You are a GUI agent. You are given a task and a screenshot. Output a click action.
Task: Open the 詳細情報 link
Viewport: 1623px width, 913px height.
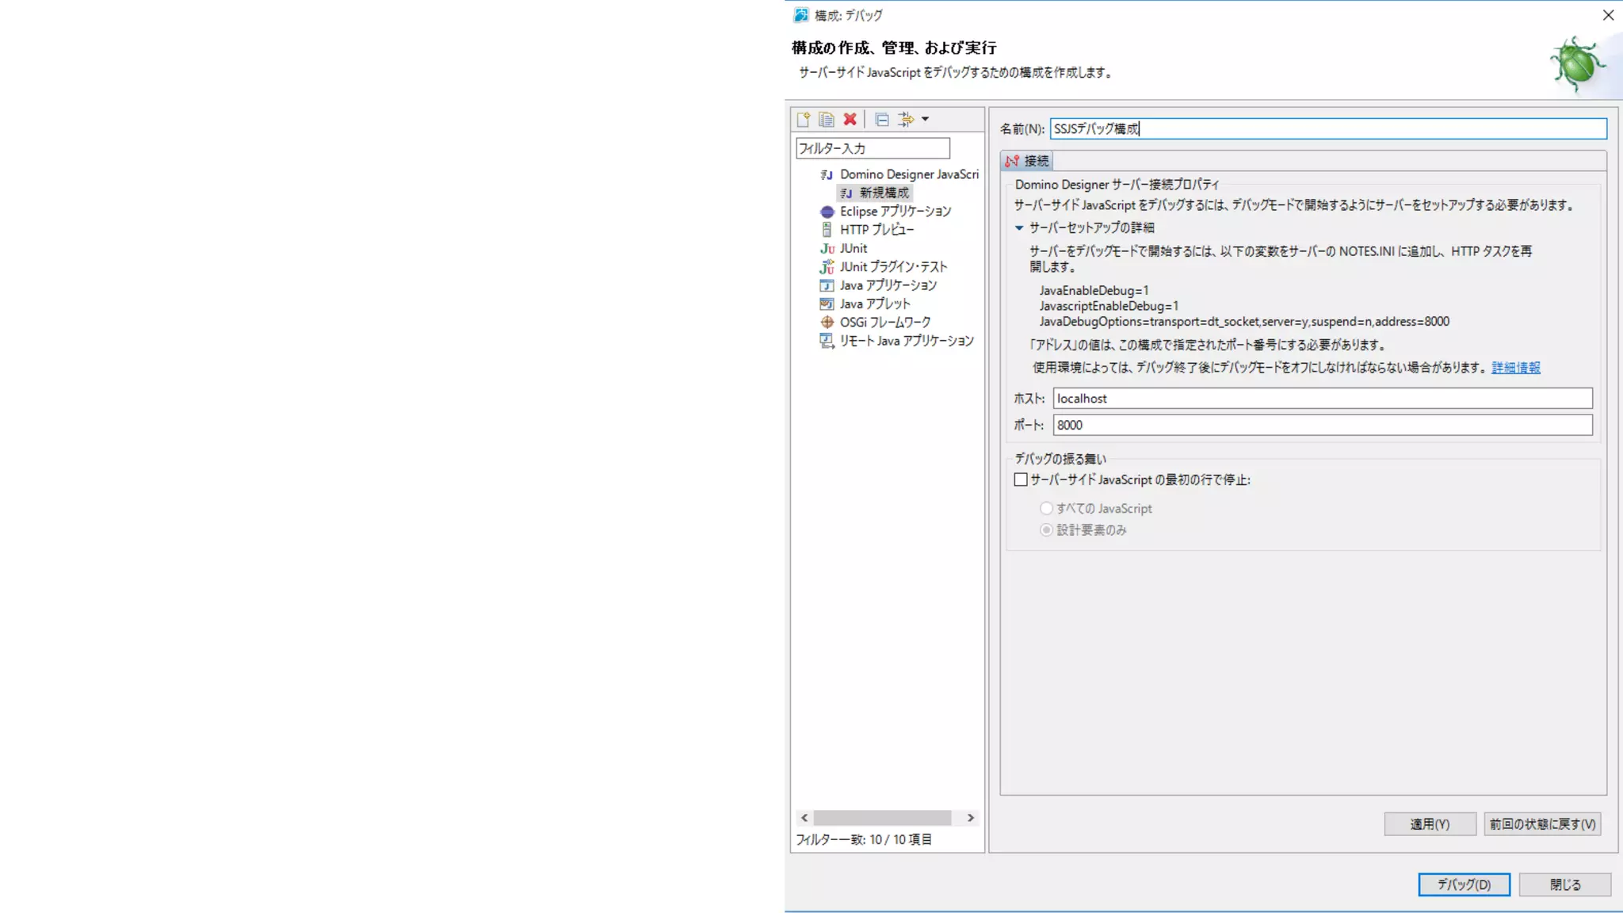click(x=1515, y=368)
